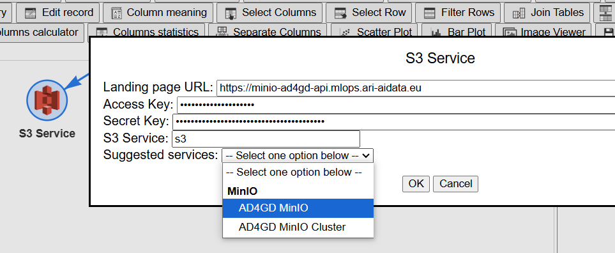Click the S3 Service node icon

pos(47,101)
